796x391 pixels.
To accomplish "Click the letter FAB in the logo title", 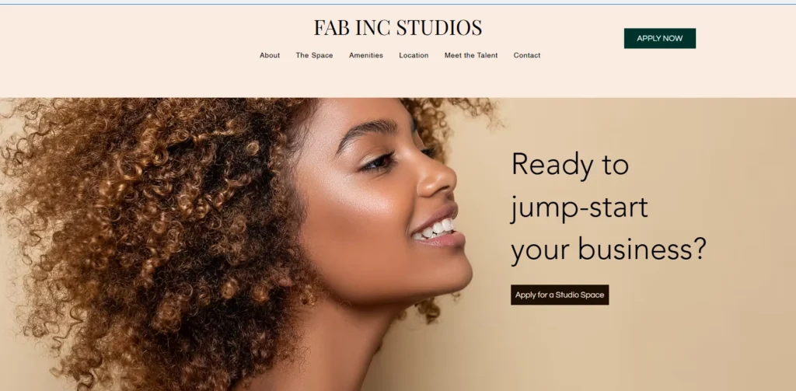I will click(x=331, y=27).
